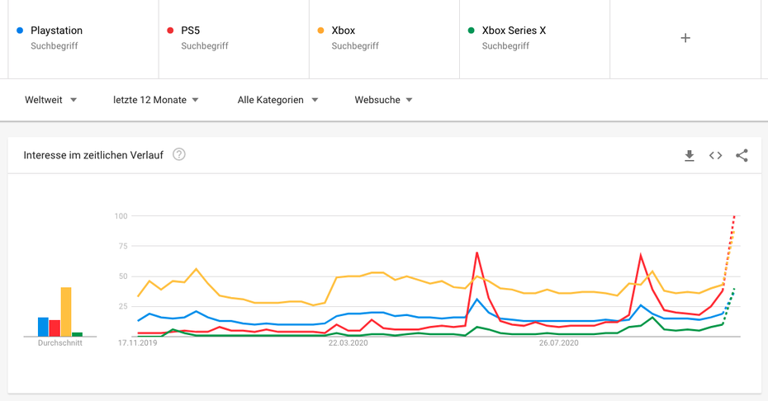Viewport: 768px width, 401px height.
Task: Click the 17.11.2019 axis date
Action: [x=138, y=343]
